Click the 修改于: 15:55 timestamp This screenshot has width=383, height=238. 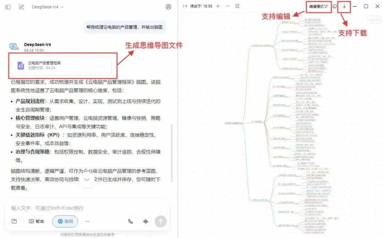(201, 6)
